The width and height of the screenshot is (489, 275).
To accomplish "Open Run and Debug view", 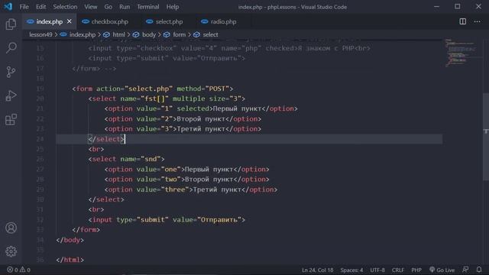I will coord(11,95).
